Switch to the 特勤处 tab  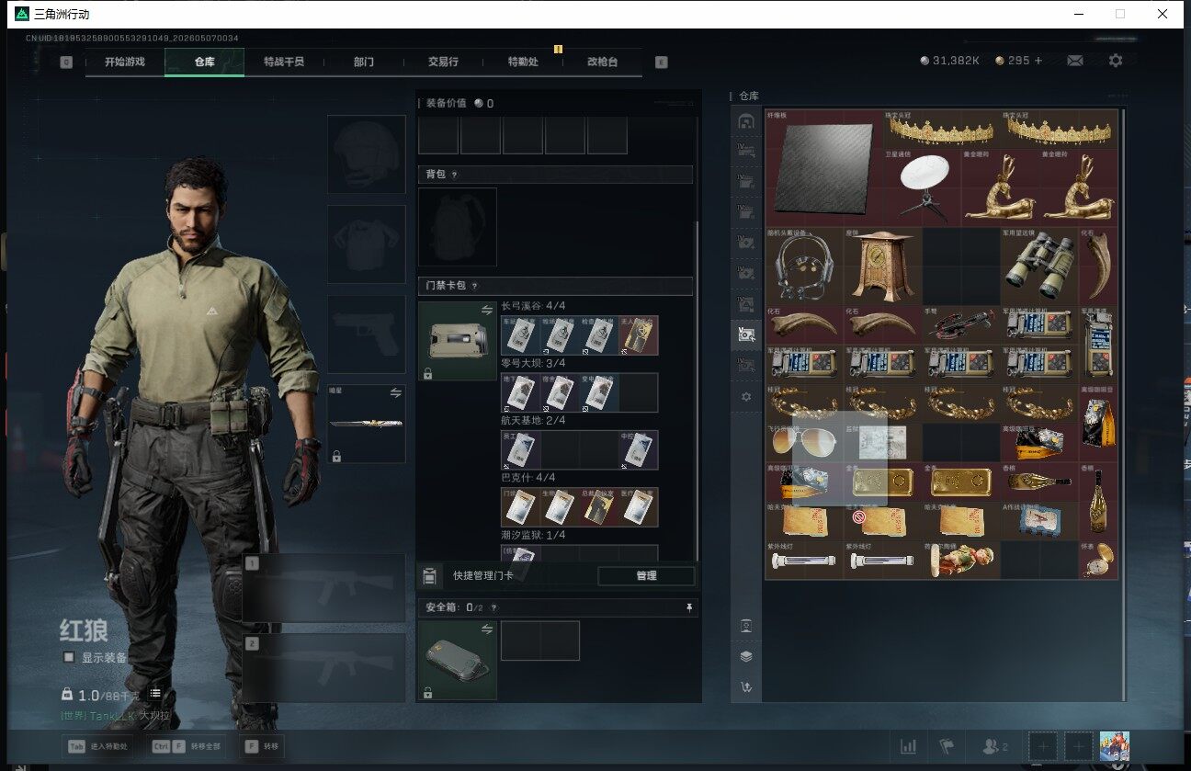point(523,62)
